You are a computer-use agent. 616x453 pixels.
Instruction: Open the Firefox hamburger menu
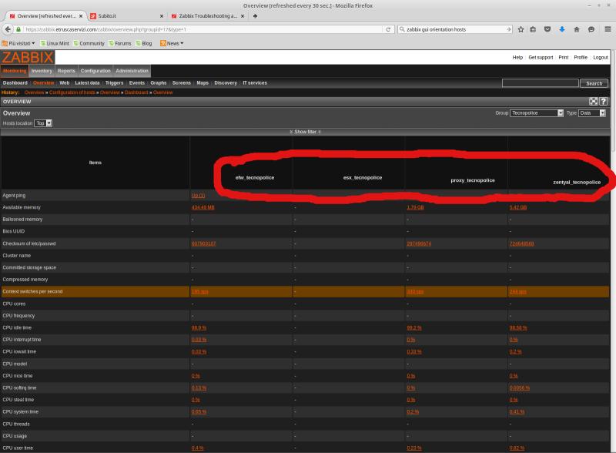pyautogui.click(x=608, y=29)
